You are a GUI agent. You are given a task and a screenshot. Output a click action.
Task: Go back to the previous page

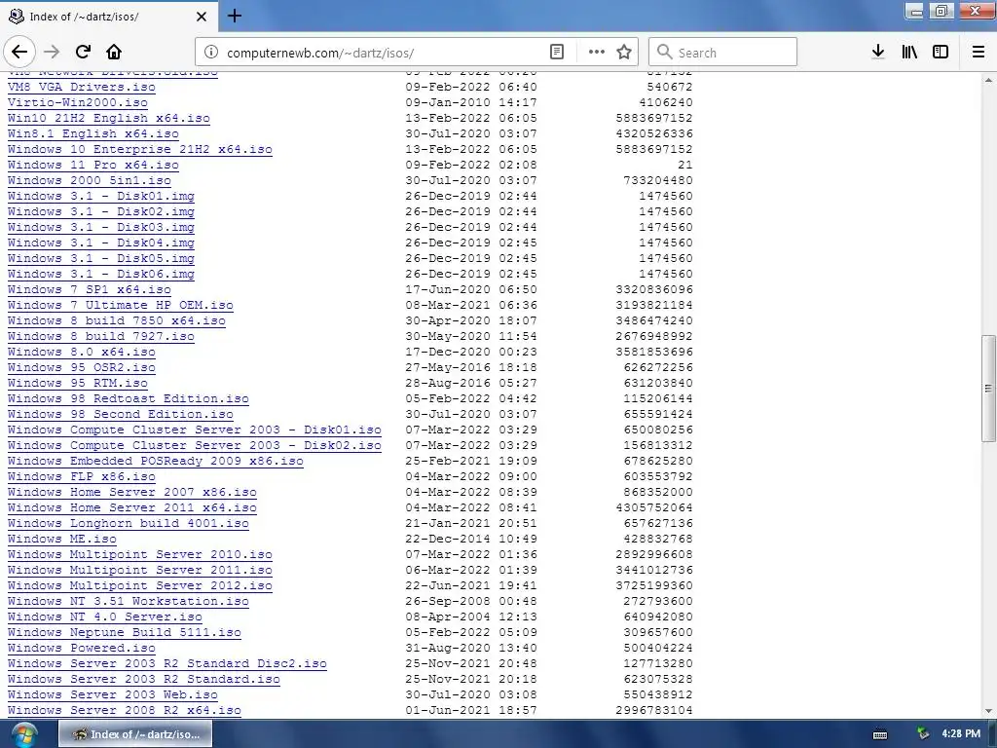click(19, 52)
